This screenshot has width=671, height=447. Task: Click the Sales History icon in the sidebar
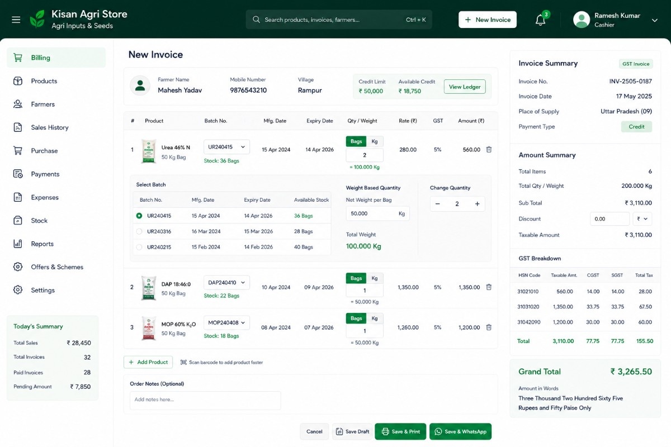click(18, 127)
